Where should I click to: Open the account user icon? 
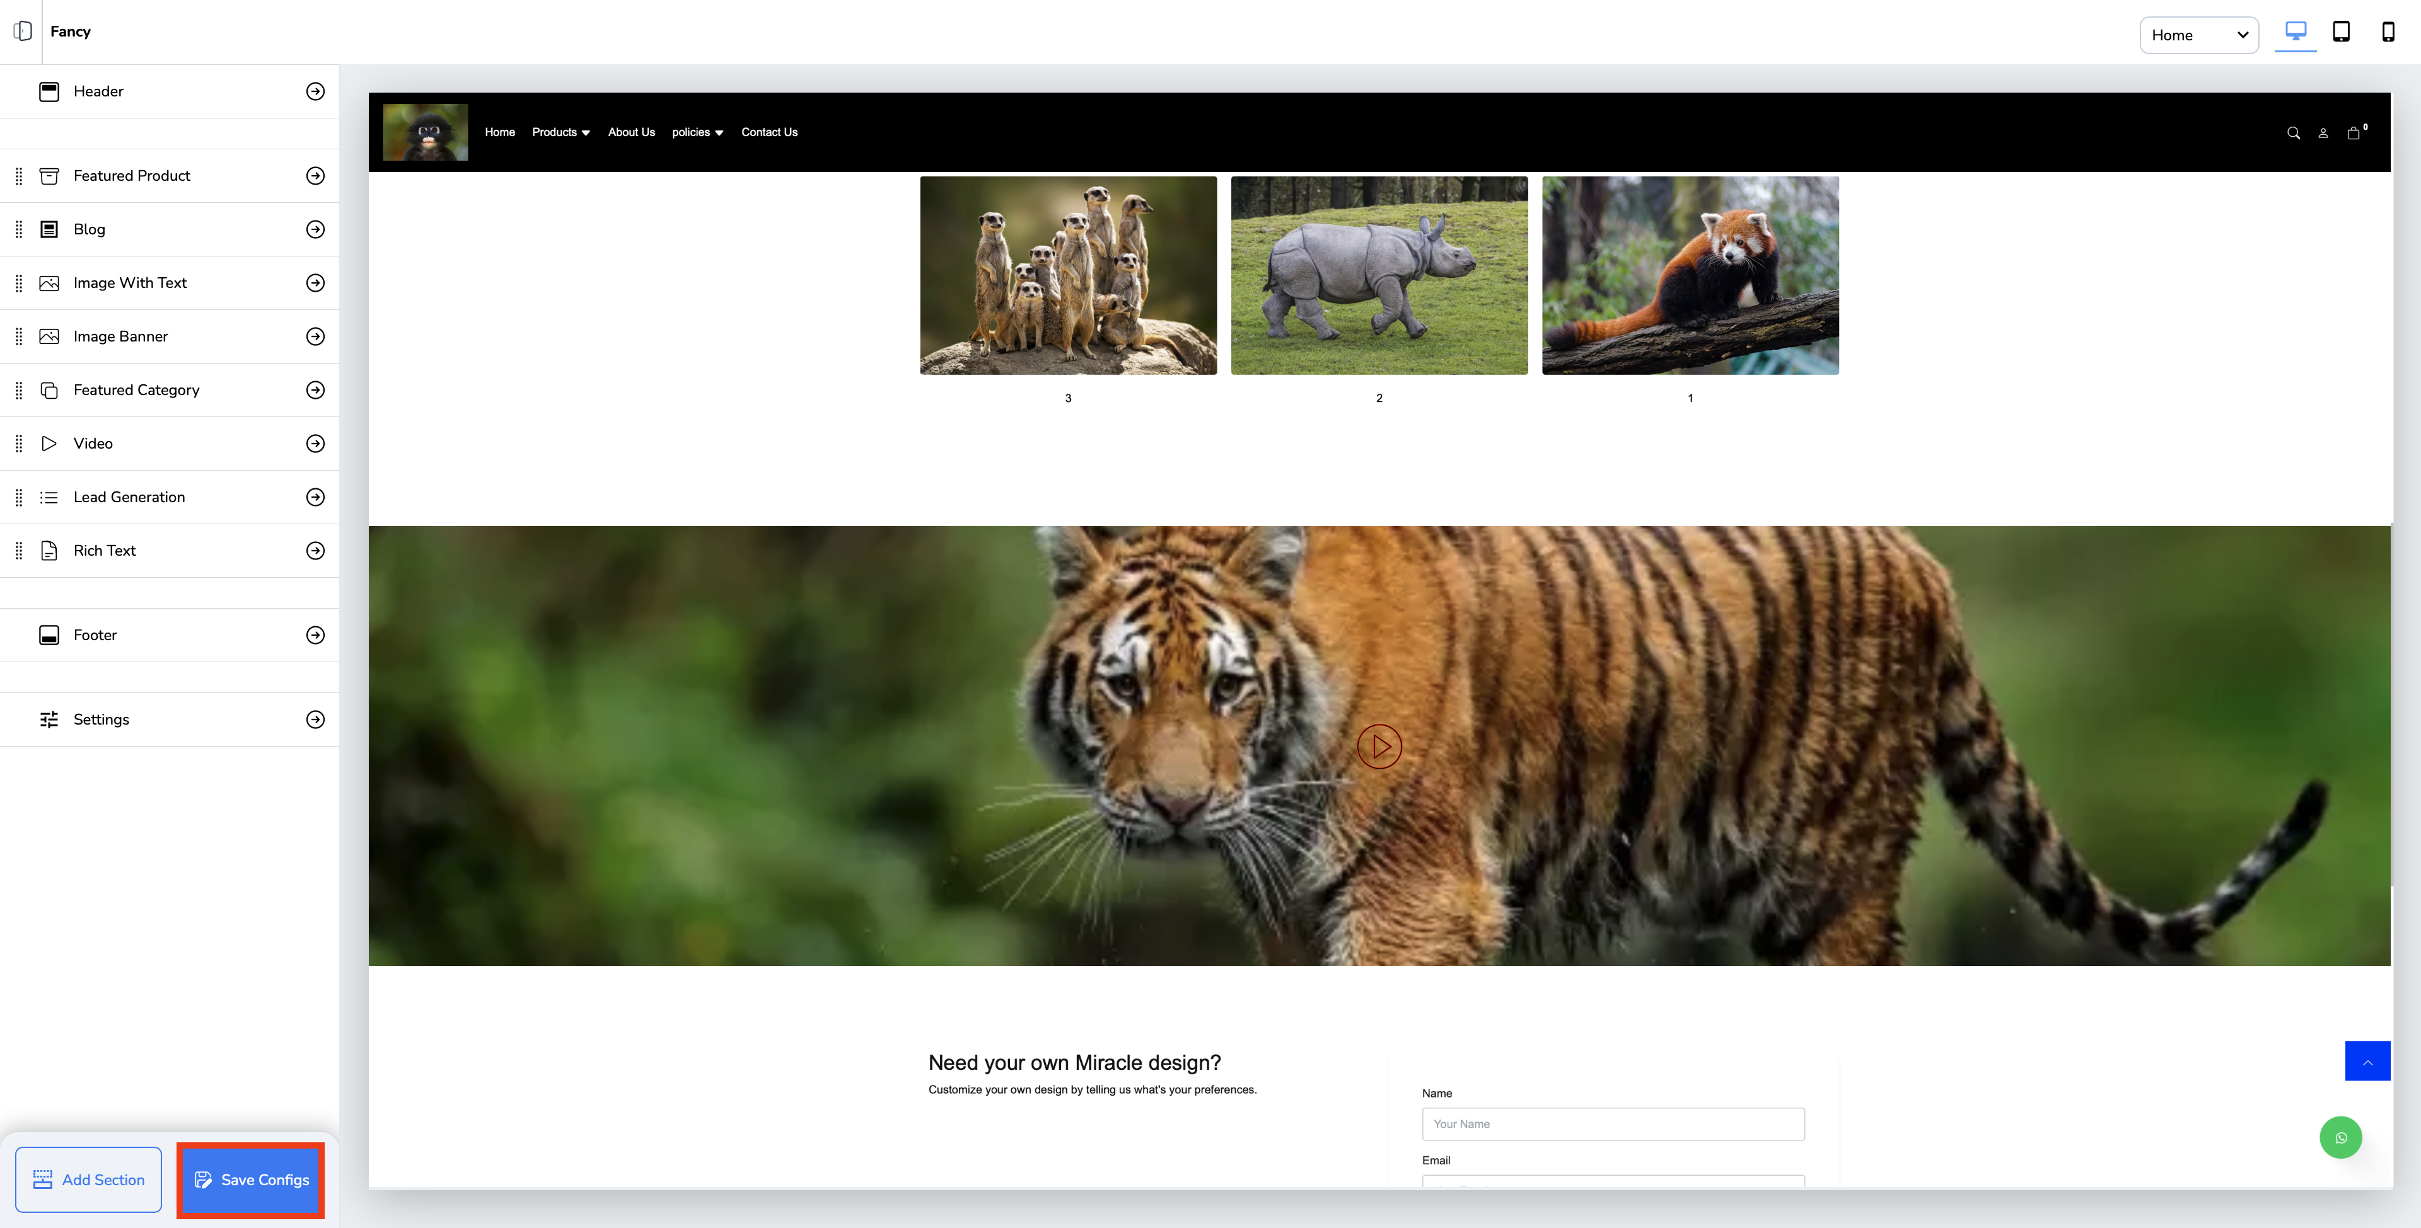point(2322,134)
